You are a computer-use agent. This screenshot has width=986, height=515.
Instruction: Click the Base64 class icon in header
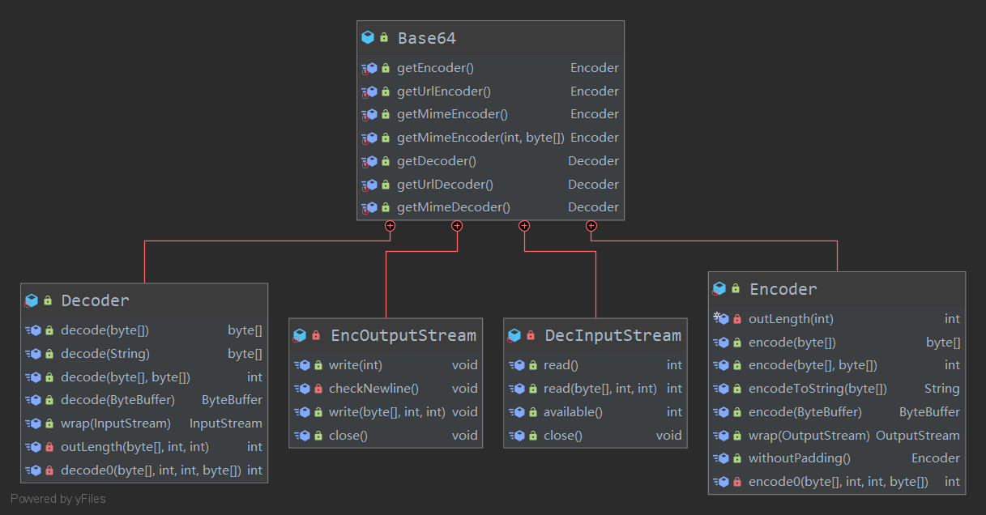[x=368, y=37]
